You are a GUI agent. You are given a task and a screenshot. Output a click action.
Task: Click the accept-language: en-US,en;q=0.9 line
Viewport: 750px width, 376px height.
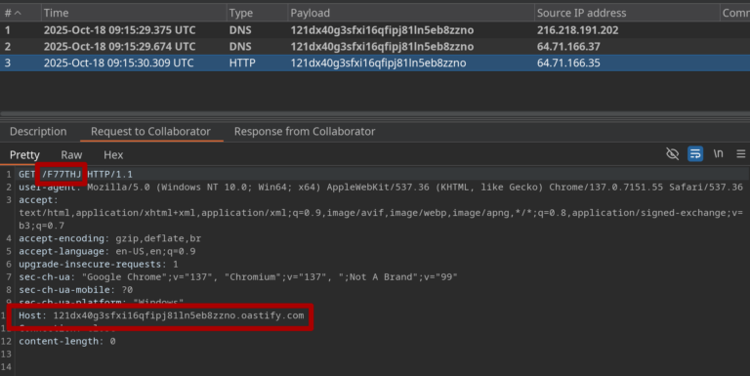tap(107, 251)
